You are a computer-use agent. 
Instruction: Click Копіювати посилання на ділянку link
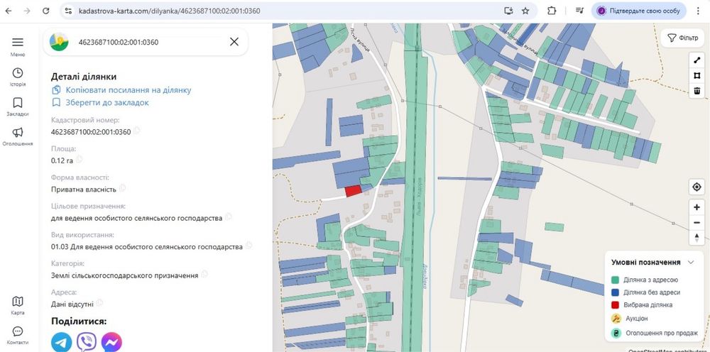pos(128,90)
